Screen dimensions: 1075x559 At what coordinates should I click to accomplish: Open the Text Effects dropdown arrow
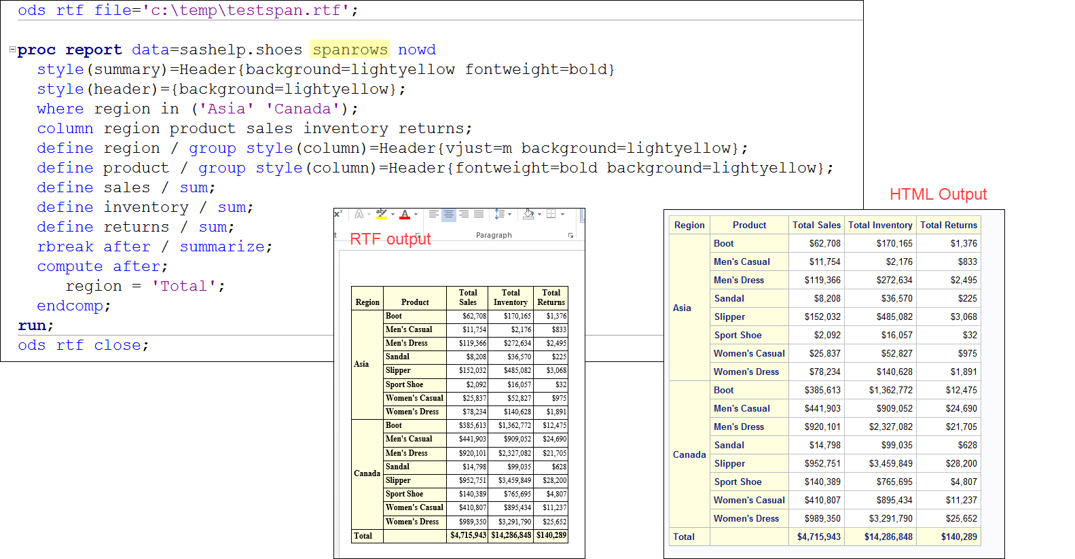point(369,215)
